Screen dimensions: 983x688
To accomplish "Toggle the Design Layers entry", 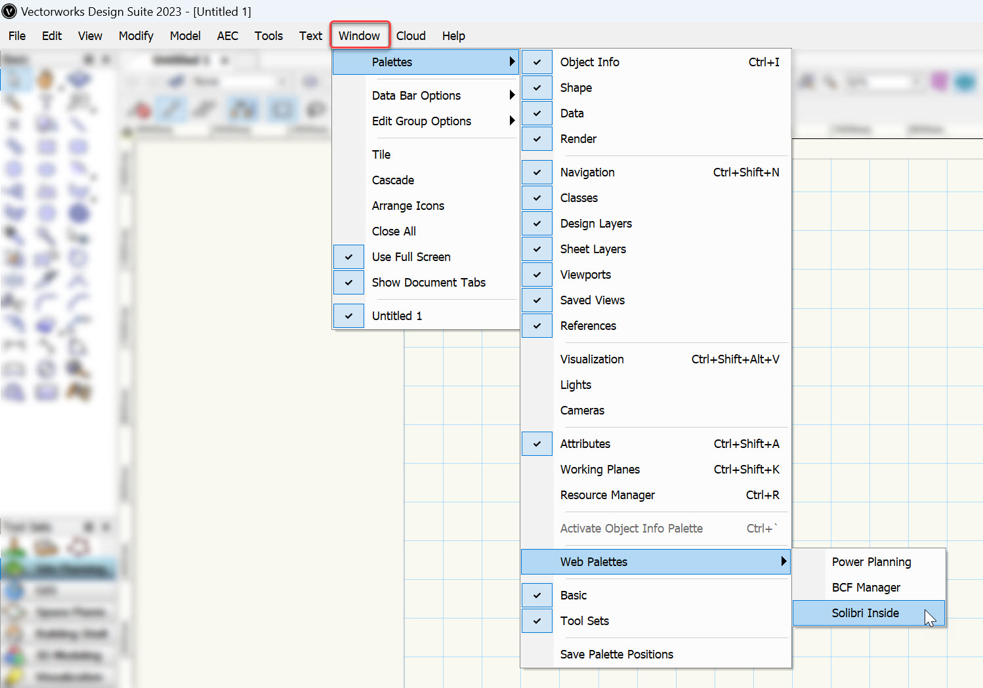I will [x=656, y=224].
